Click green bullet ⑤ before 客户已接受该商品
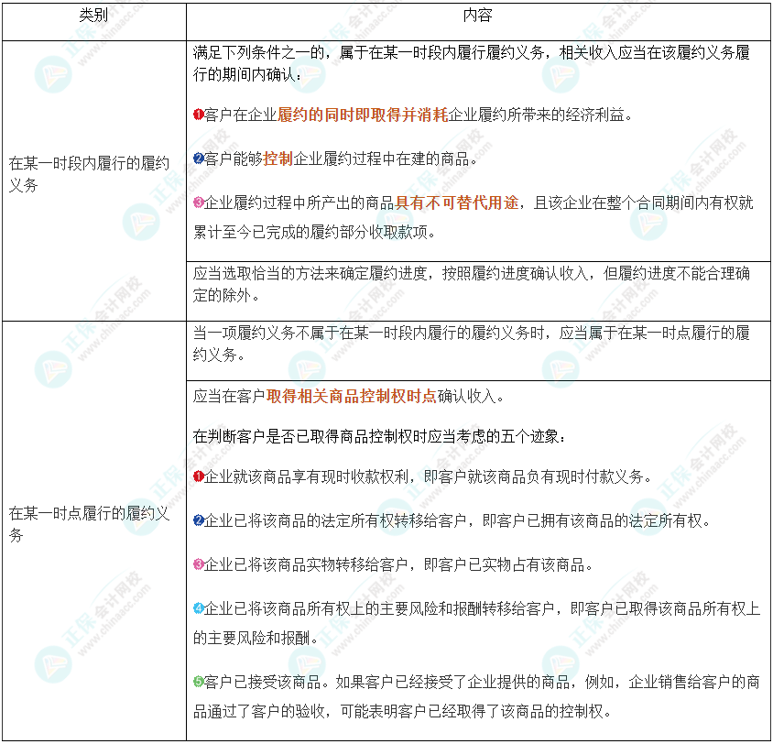 point(198,682)
